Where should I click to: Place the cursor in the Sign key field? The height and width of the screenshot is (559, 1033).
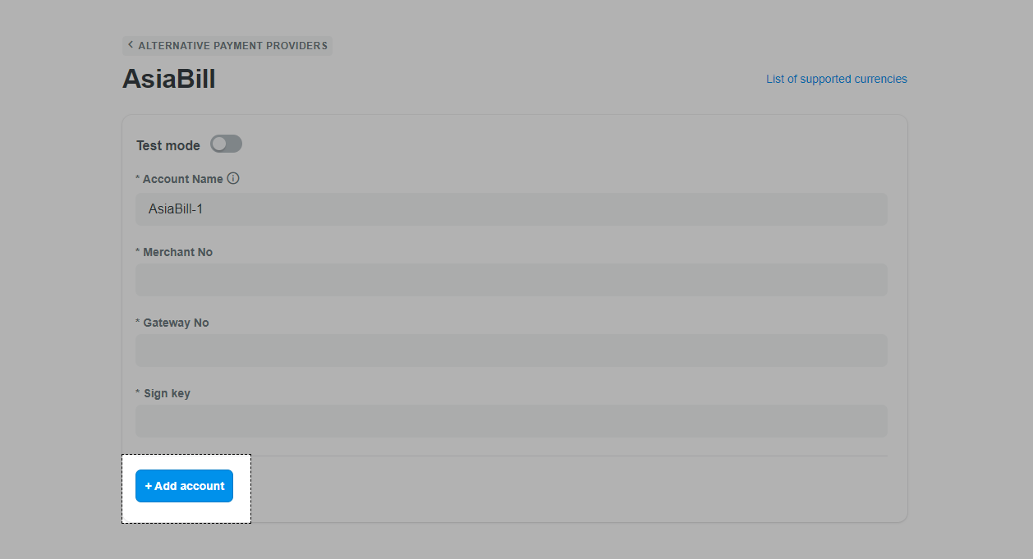(x=512, y=421)
